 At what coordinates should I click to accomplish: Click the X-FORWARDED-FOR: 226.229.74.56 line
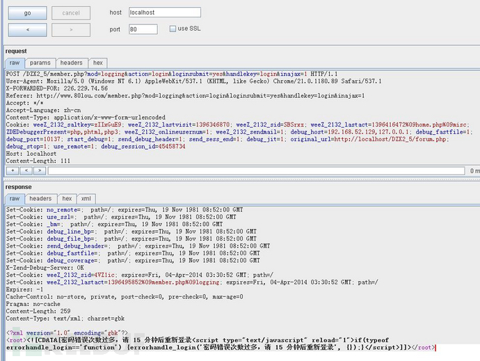pyautogui.click(x=57, y=88)
